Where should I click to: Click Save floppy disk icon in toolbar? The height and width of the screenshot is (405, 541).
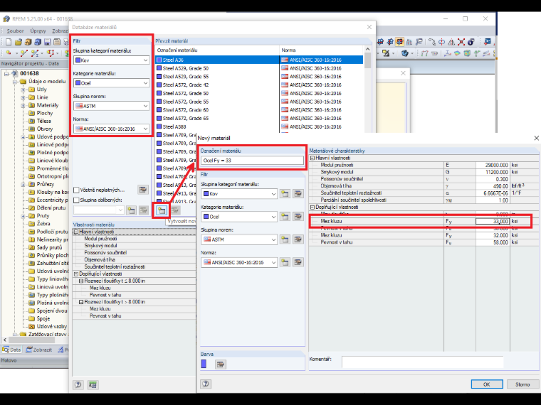(x=47, y=42)
